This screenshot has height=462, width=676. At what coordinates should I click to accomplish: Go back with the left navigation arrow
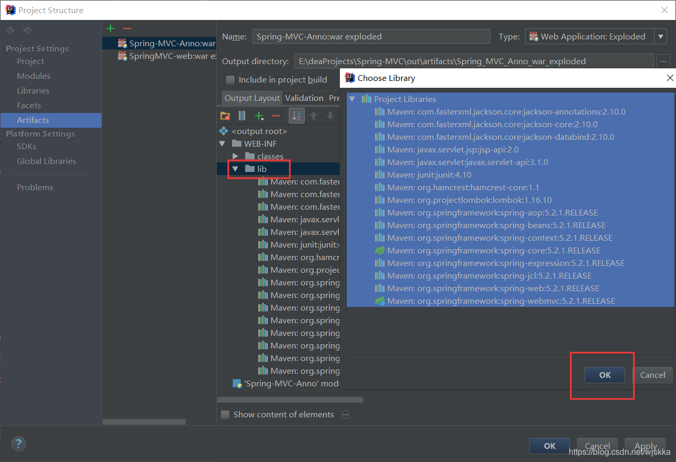click(11, 30)
